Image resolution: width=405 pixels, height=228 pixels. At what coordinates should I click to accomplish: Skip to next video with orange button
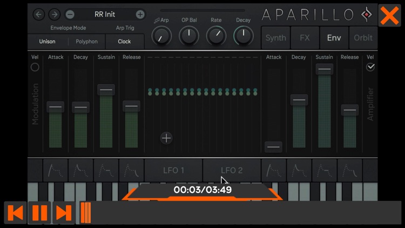tap(64, 213)
